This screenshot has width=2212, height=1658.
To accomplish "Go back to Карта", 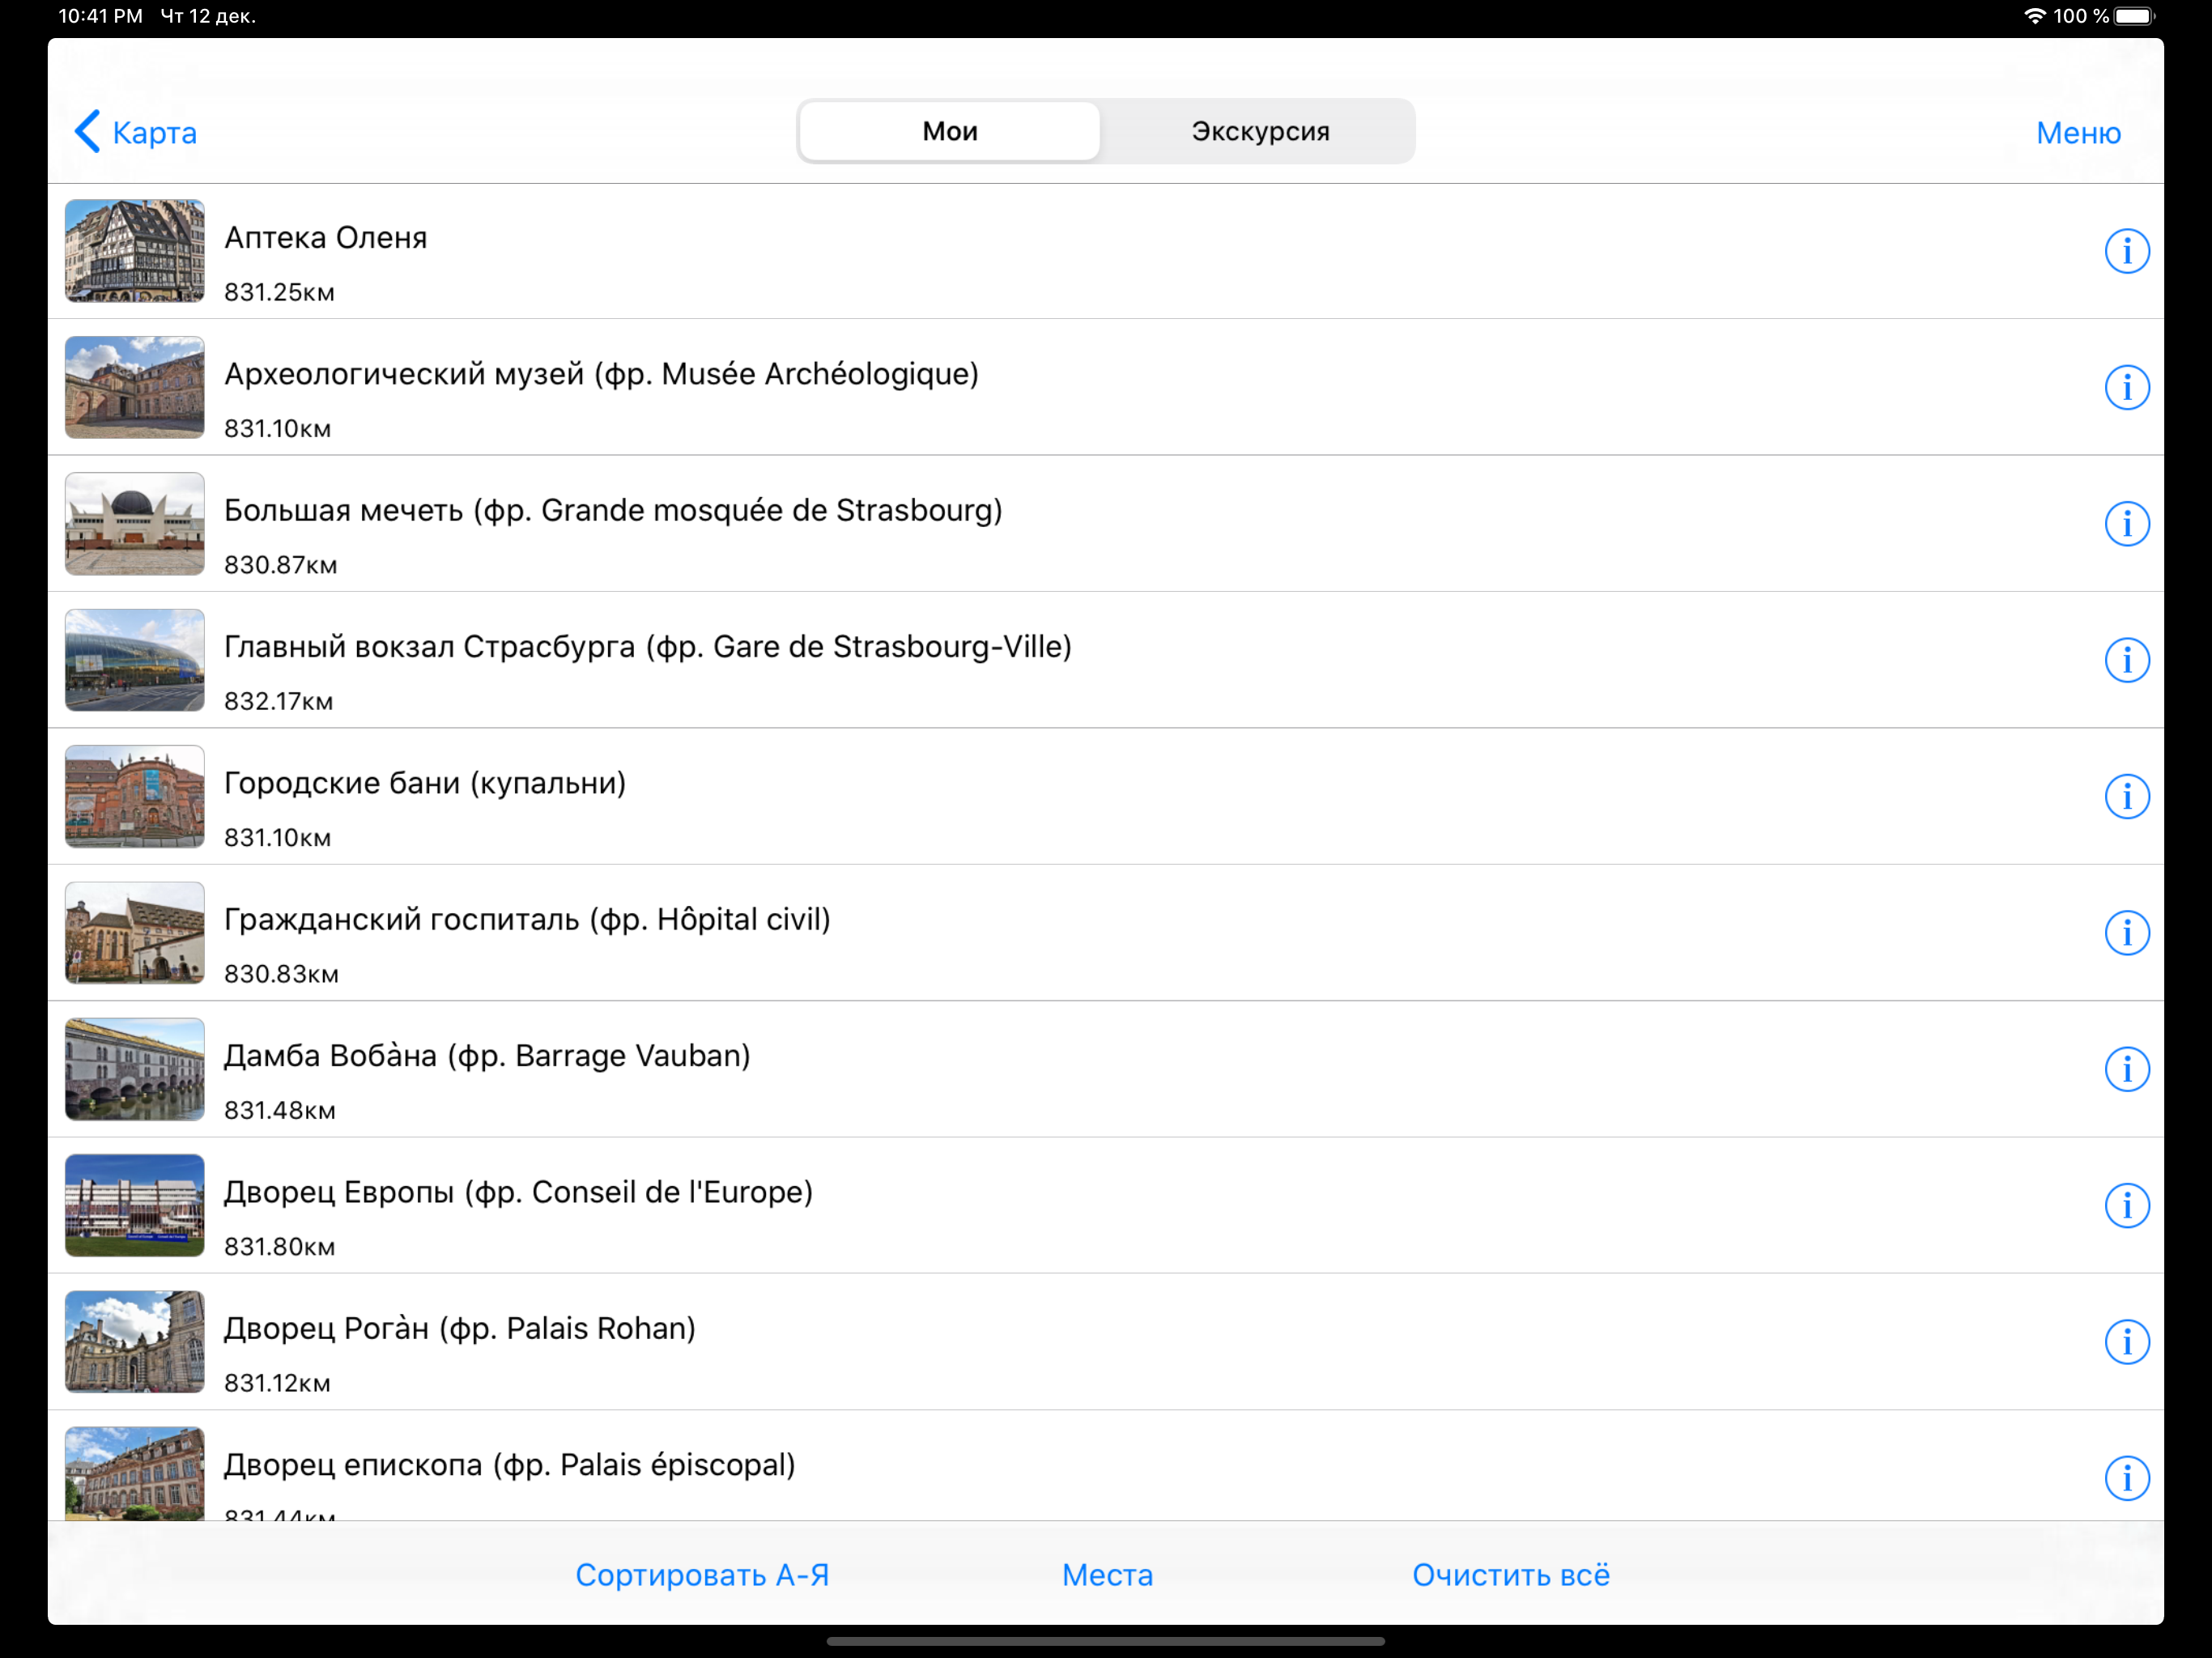I will tap(136, 132).
